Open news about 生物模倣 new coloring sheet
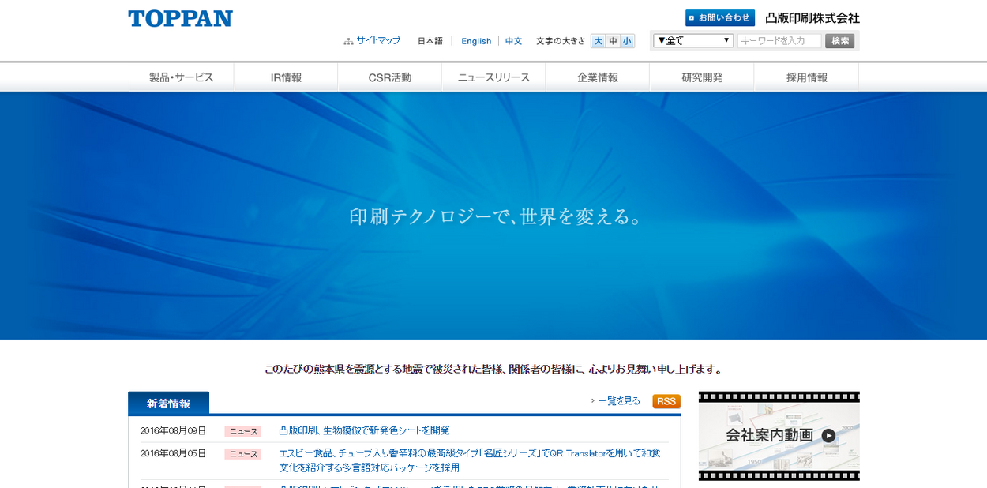The image size is (987, 488). click(x=364, y=430)
